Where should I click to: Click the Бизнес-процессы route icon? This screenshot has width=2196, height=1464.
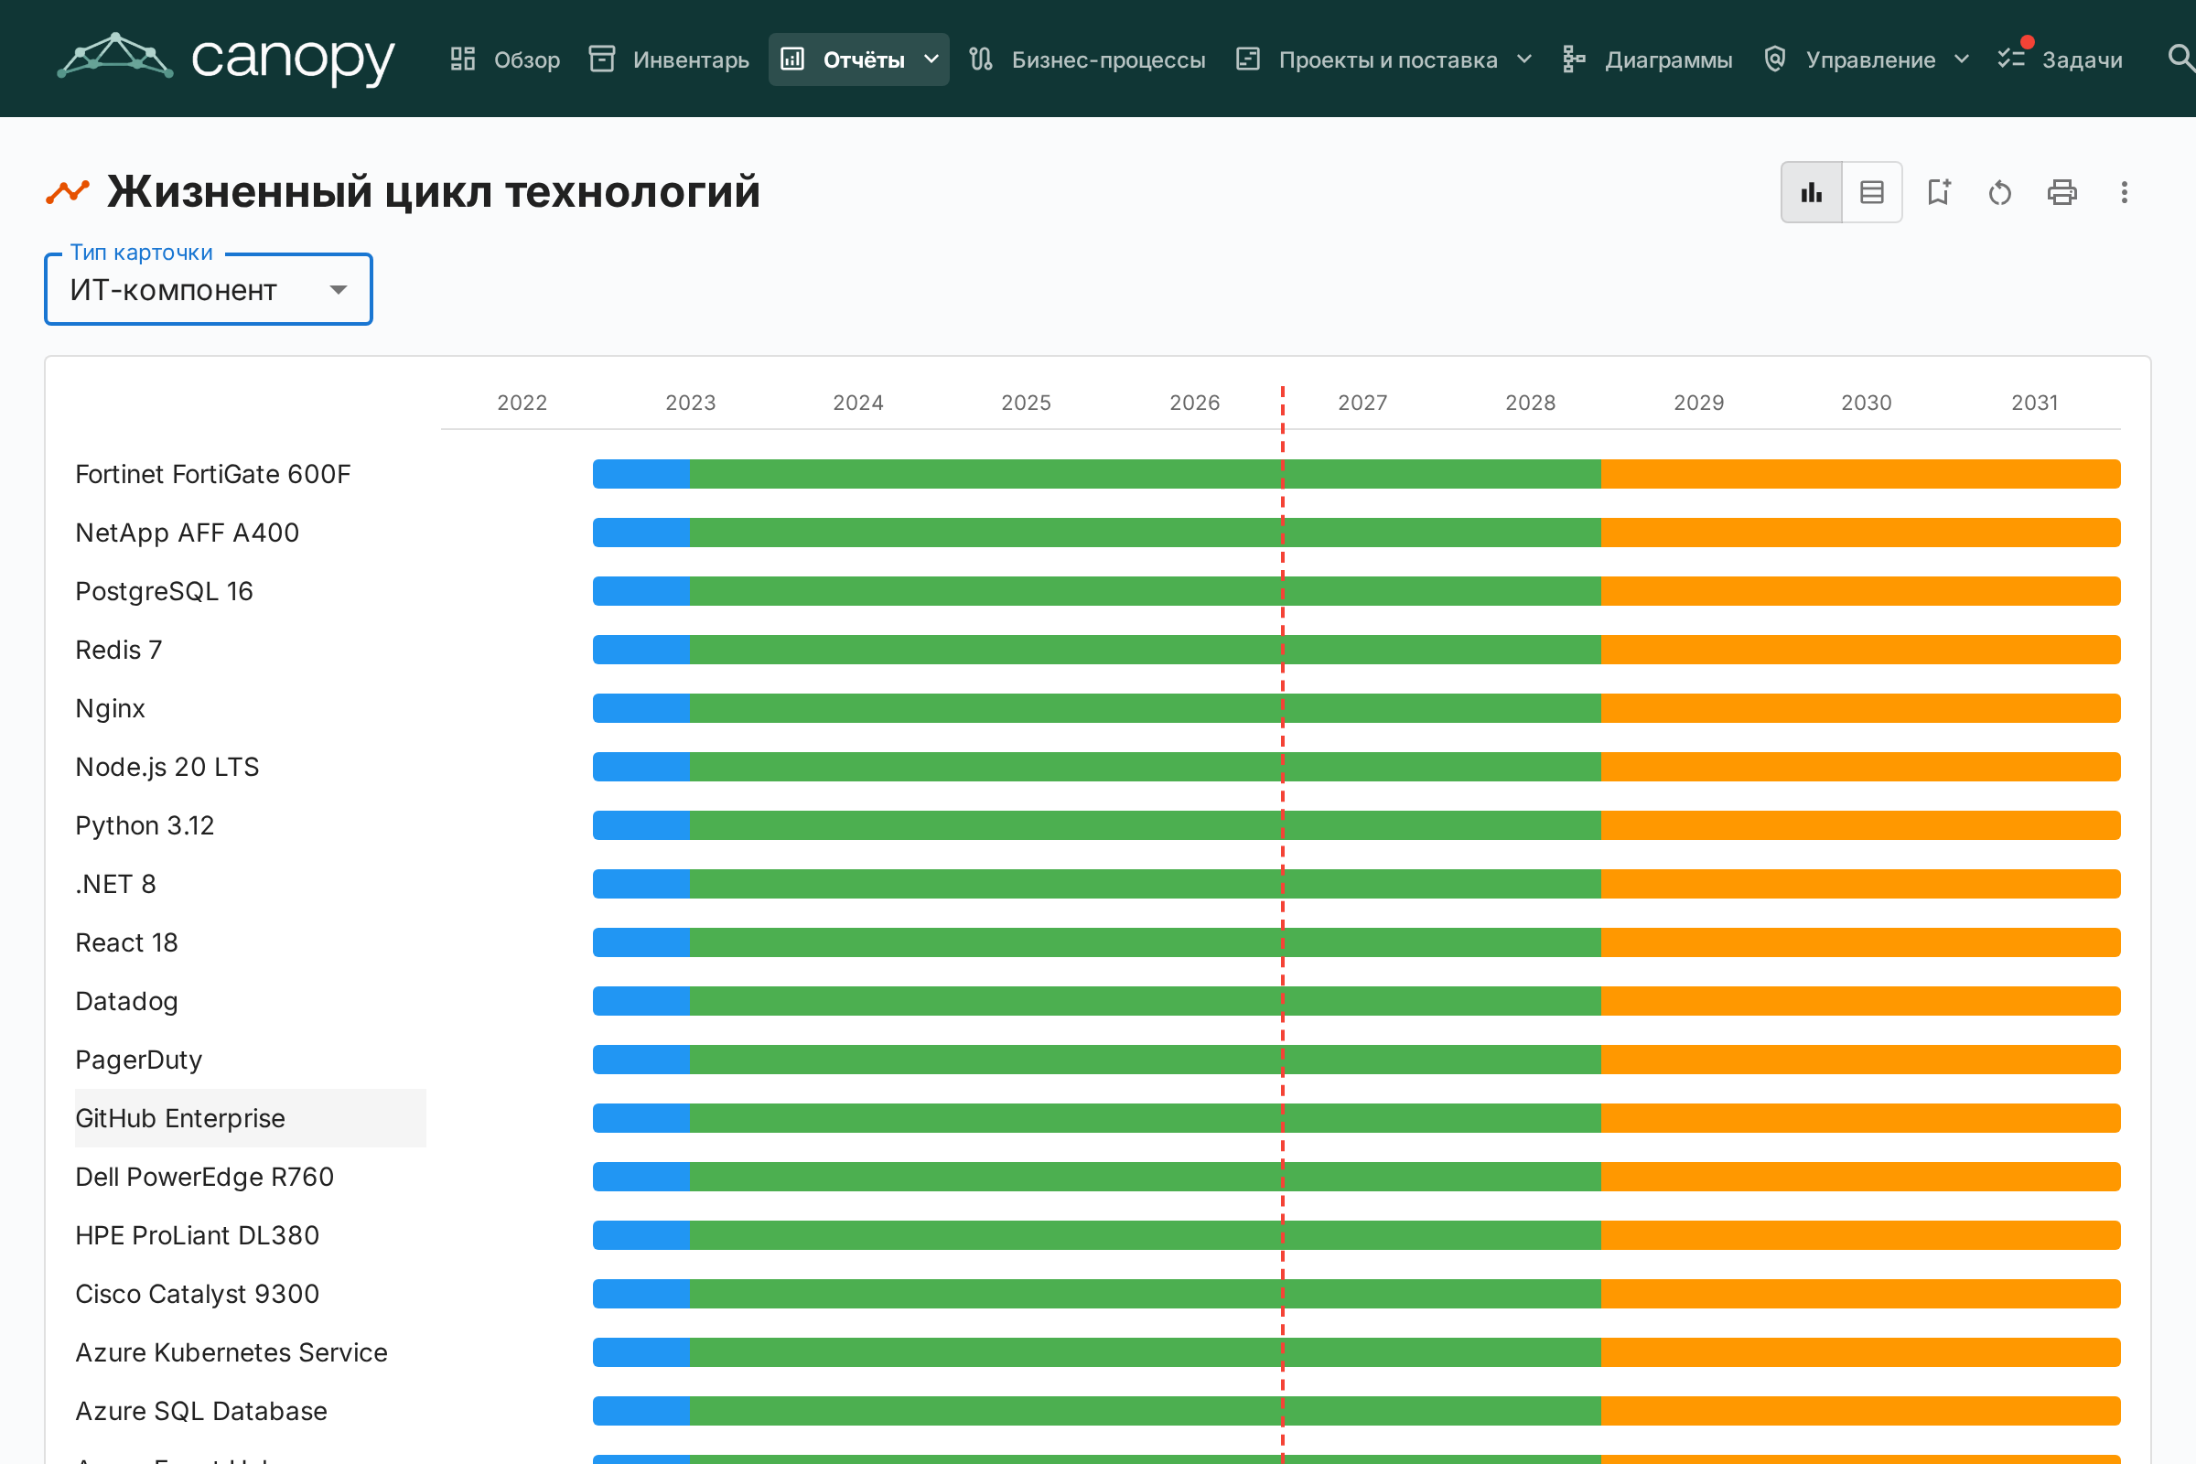[x=980, y=59]
